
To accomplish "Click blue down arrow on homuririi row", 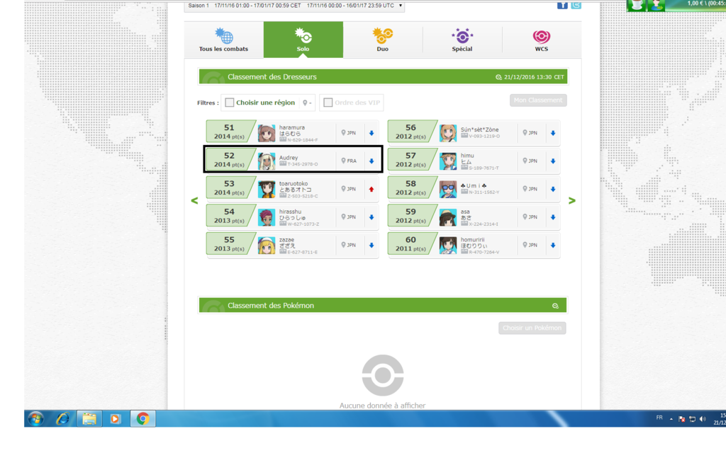I will pos(553,246).
